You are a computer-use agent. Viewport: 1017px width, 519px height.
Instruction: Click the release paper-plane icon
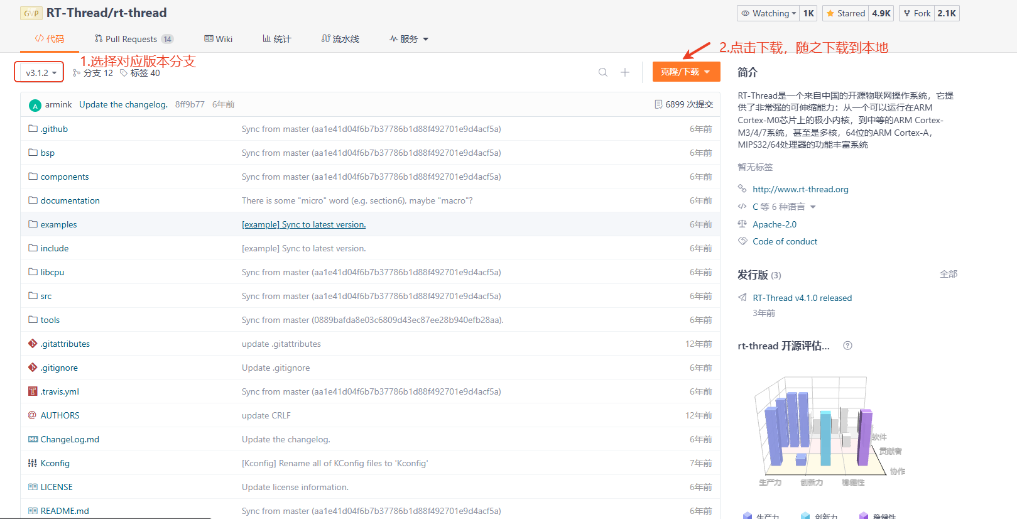[x=742, y=298]
